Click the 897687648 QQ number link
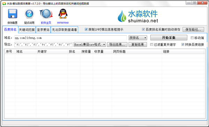This screenshot has height=127, width=209. point(63,23)
